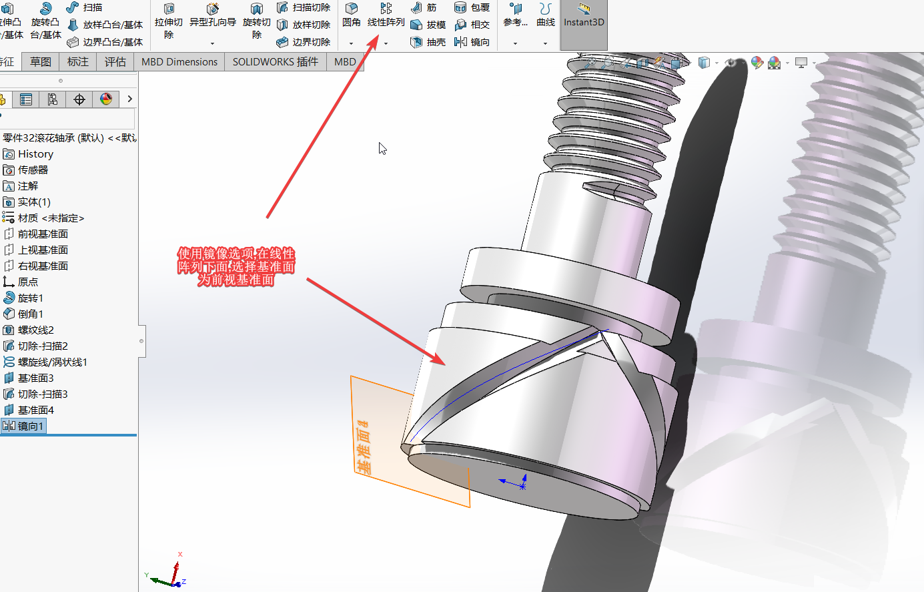Pick the 抽壳 shell tool
Viewport: 924px width, 592px height.
point(428,42)
